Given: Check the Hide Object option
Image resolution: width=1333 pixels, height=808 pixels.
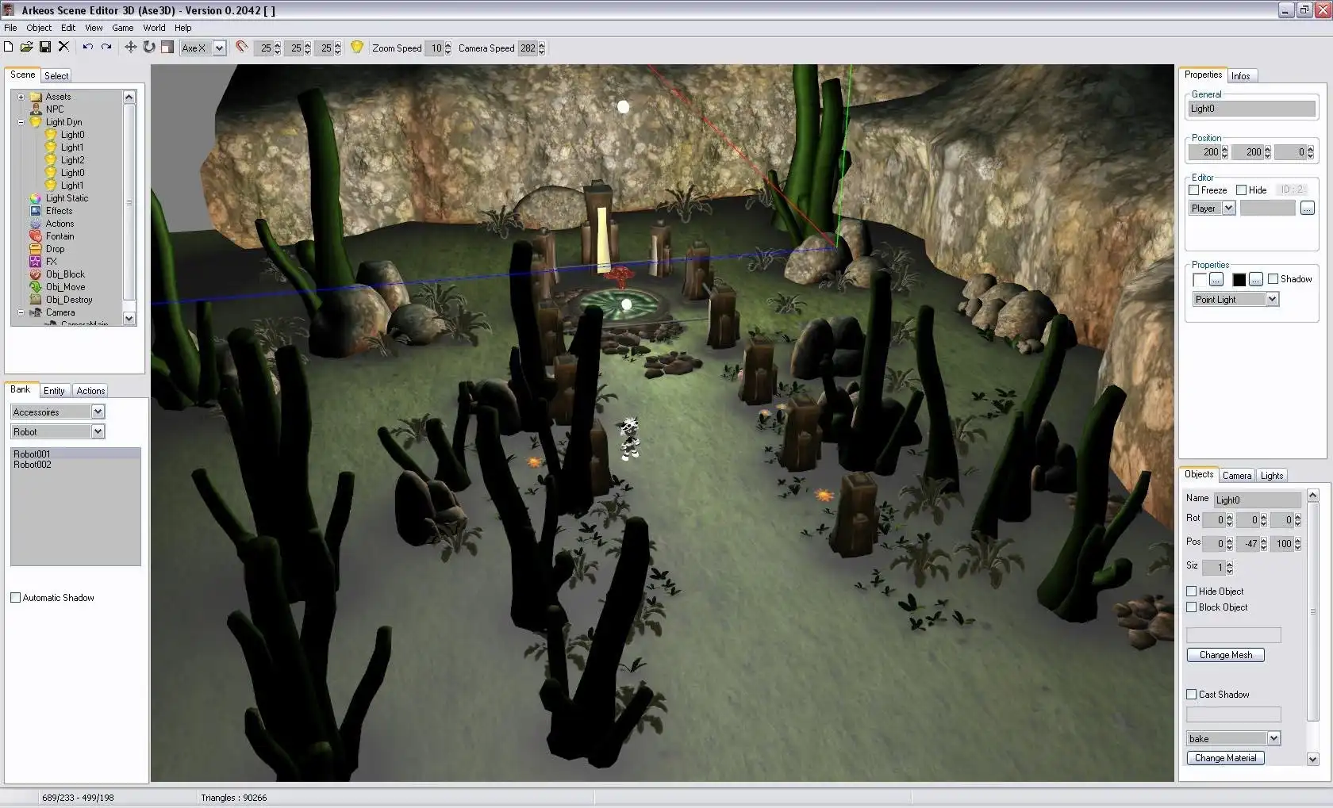Looking at the screenshot, I should [1191, 592].
